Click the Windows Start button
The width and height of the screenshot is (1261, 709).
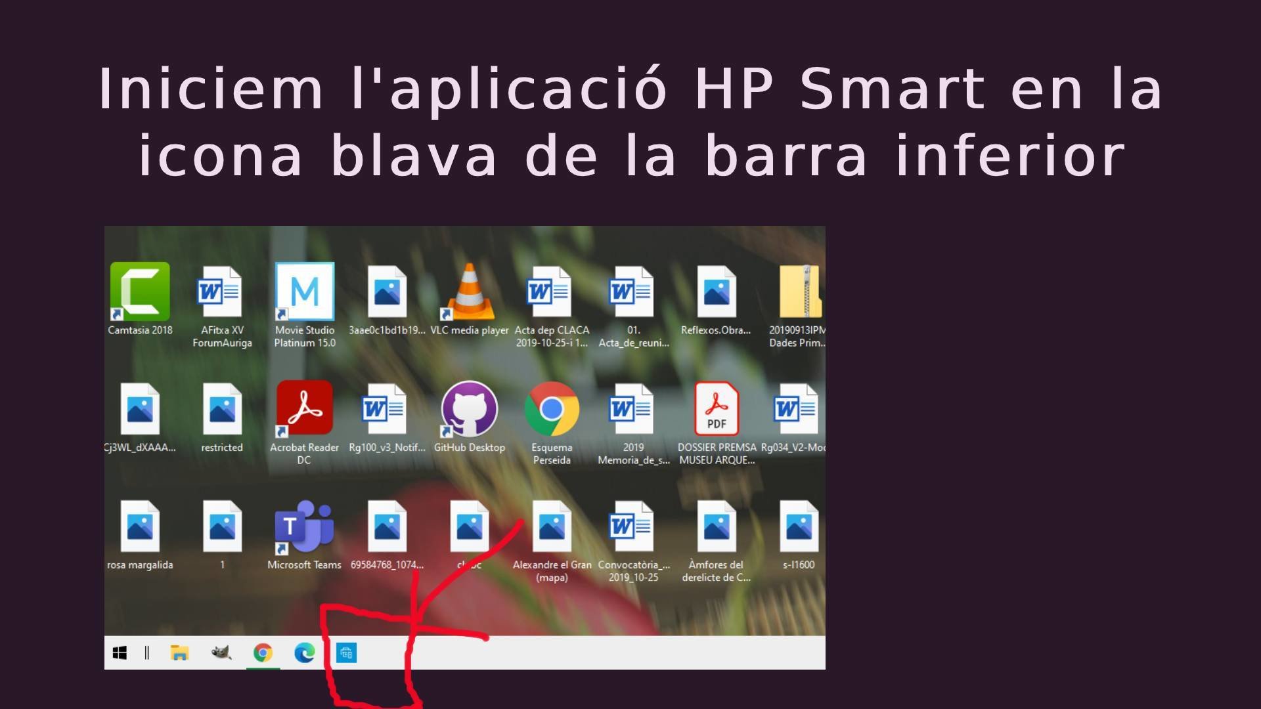coord(120,653)
